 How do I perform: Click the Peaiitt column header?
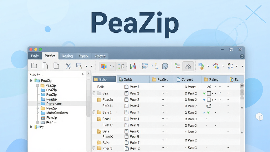pyautogui.click(x=162, y=79)
